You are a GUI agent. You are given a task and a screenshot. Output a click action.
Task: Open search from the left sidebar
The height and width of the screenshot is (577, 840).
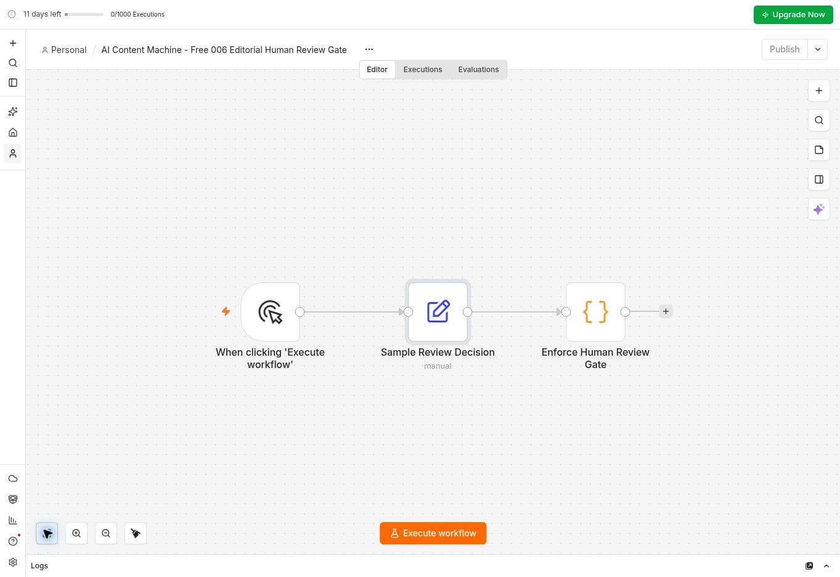coord(13,63)
